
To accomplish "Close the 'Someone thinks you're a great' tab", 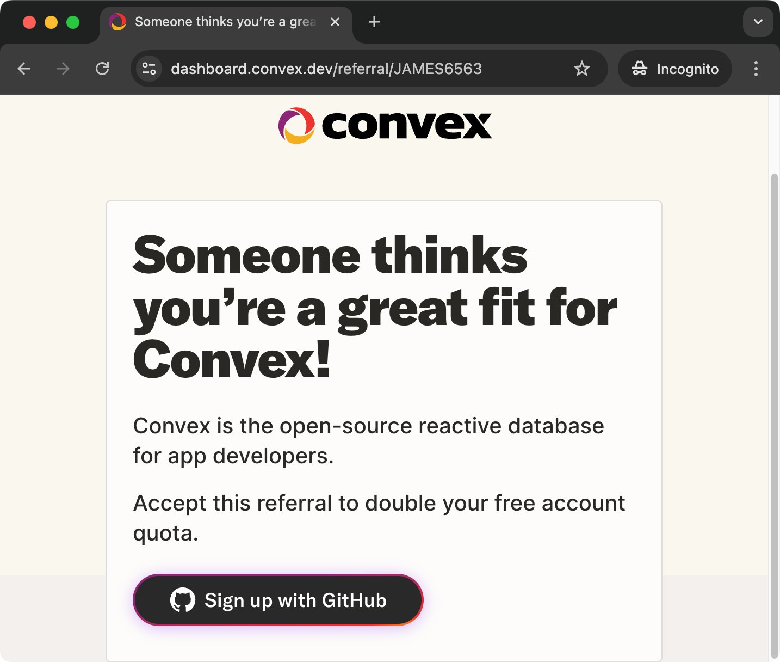I will pyautogui.click(x=335, y=22).
